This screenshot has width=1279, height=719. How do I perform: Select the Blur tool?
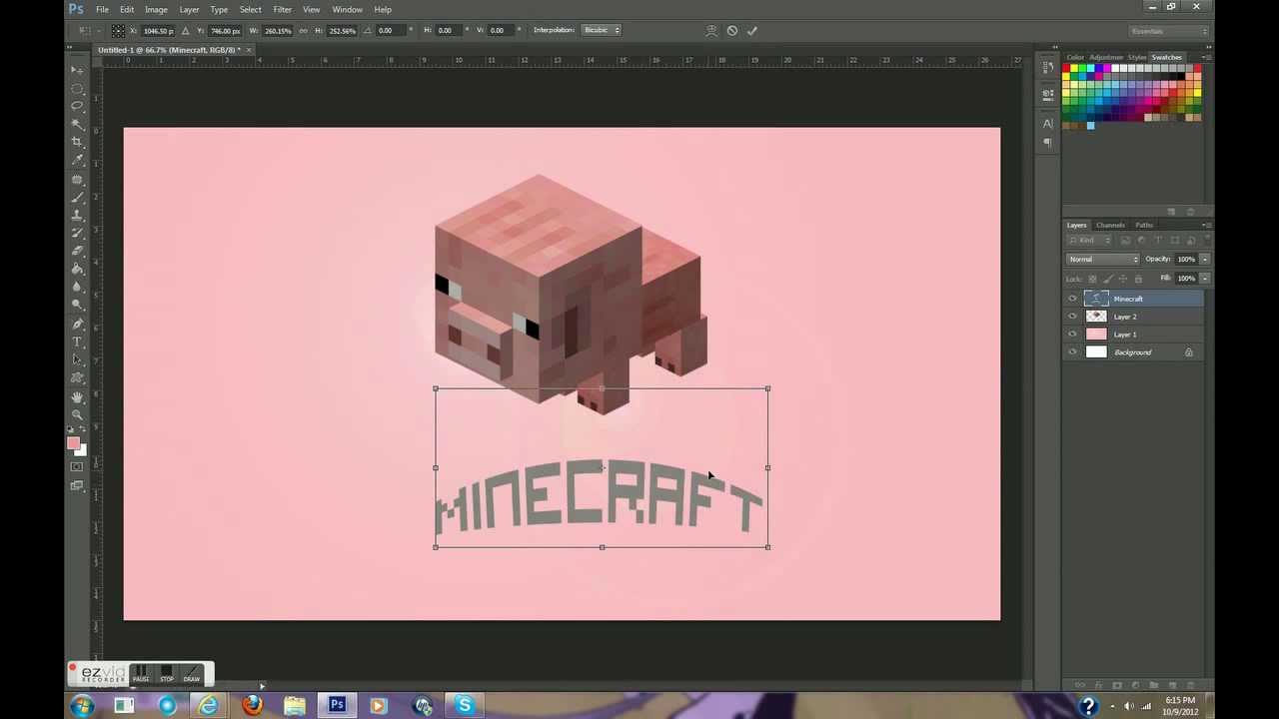coord(77,287)
